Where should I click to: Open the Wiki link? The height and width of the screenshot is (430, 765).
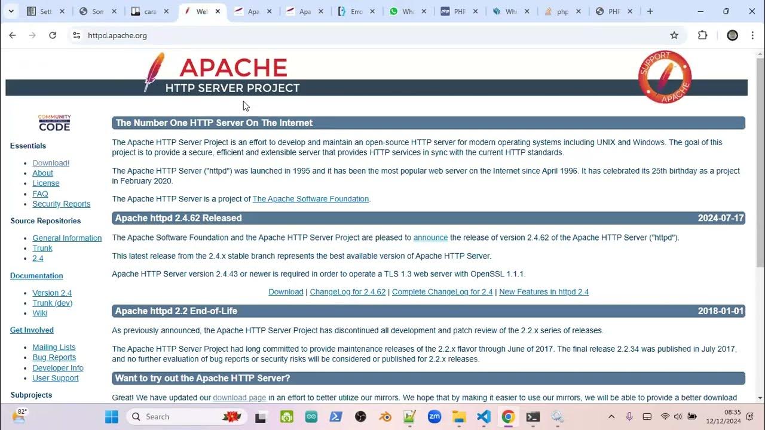click(40, 313)
